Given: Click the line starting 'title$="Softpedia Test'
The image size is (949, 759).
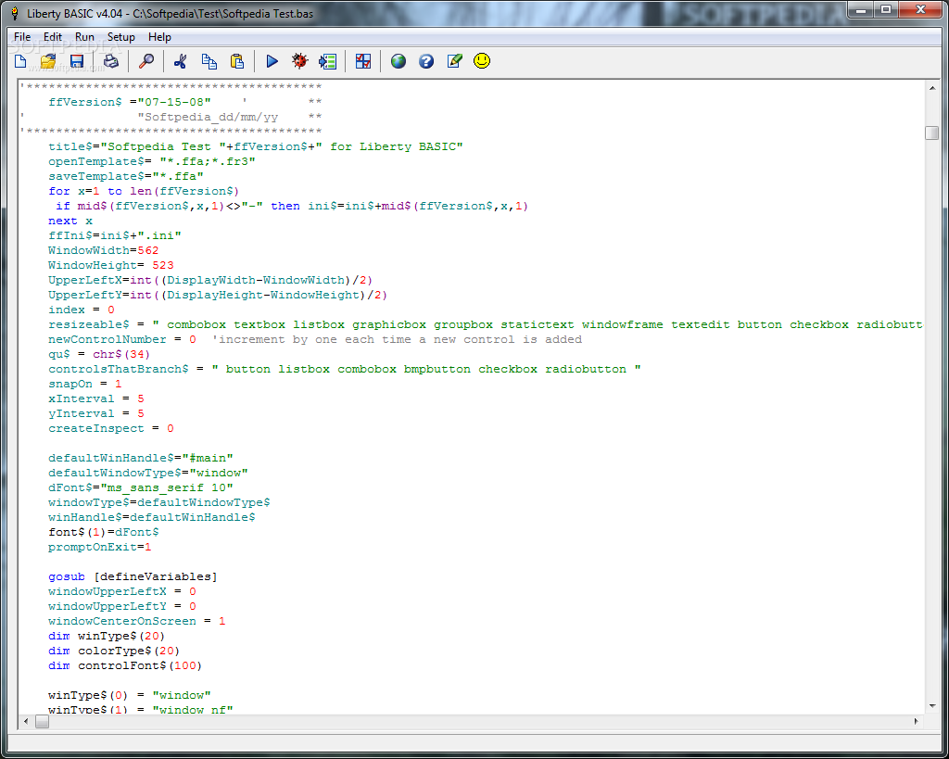Looking at the screenshot, I should coord(256,146).
